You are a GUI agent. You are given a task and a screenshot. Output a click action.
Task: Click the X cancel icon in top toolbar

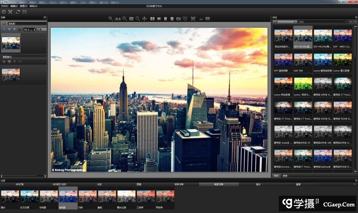pyautogui.click(x=10, y=12)
